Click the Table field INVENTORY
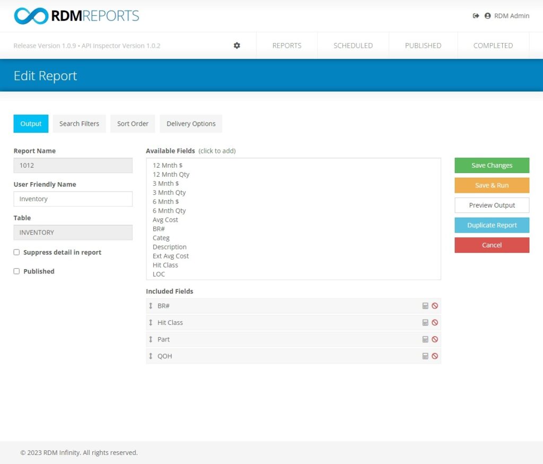Image resolution: width=543 pixels, height=464 pixels. tap(73, 233)
